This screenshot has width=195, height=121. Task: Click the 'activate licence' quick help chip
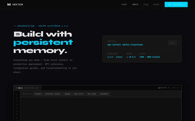click(53, 94)
